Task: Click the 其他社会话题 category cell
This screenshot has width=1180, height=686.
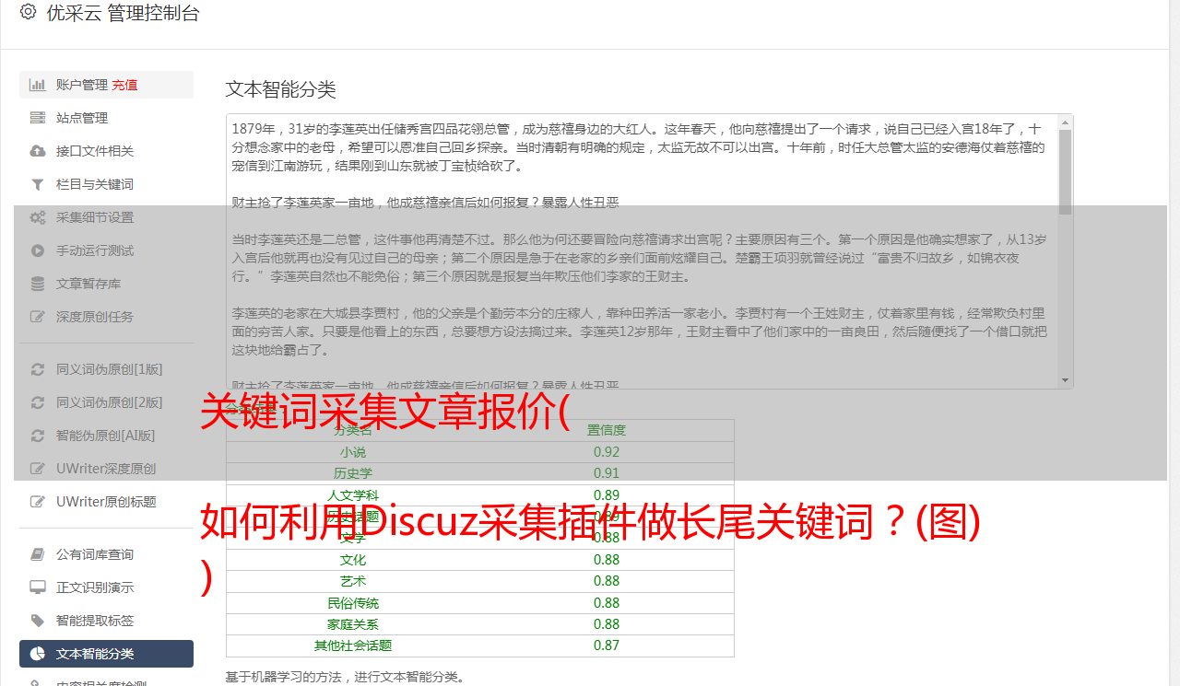Action: click(x=352, y=645)
